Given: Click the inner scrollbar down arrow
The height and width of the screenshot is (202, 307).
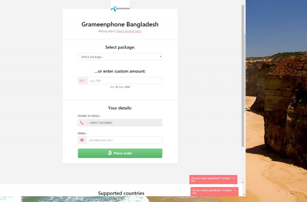Looking at the screenshot, I should coord(243,183).
